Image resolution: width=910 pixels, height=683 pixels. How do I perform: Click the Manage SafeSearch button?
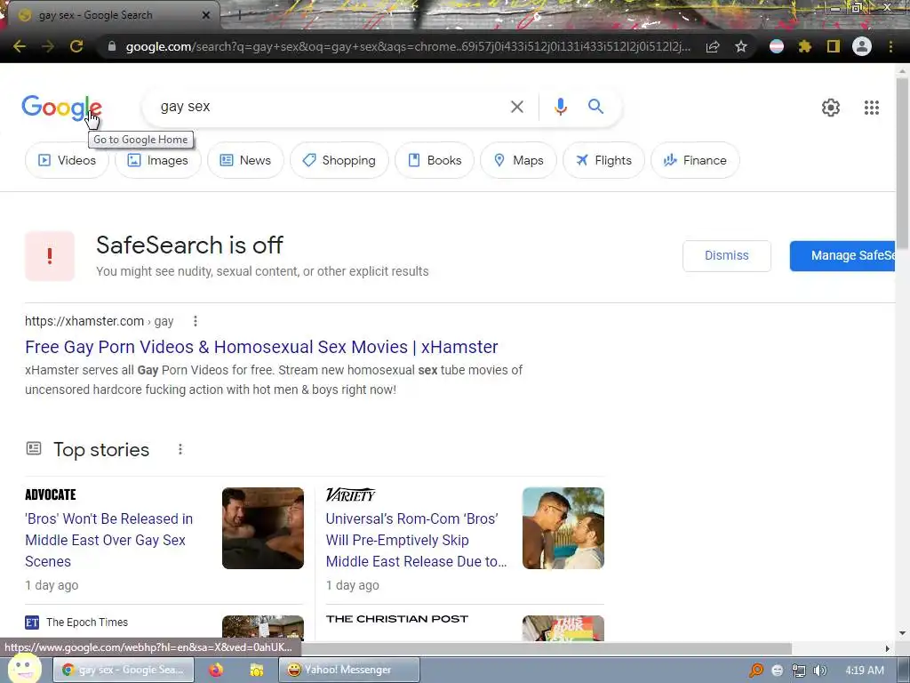842,255
